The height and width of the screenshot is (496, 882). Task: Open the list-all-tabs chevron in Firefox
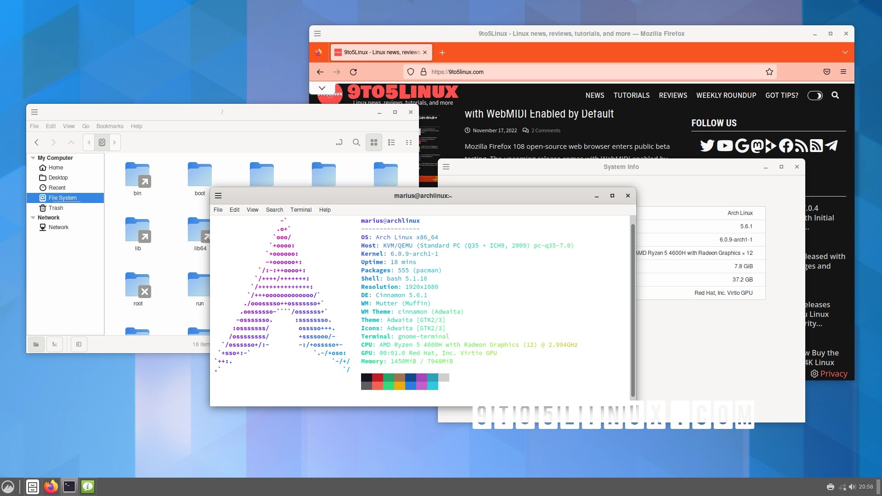(846, 52)
